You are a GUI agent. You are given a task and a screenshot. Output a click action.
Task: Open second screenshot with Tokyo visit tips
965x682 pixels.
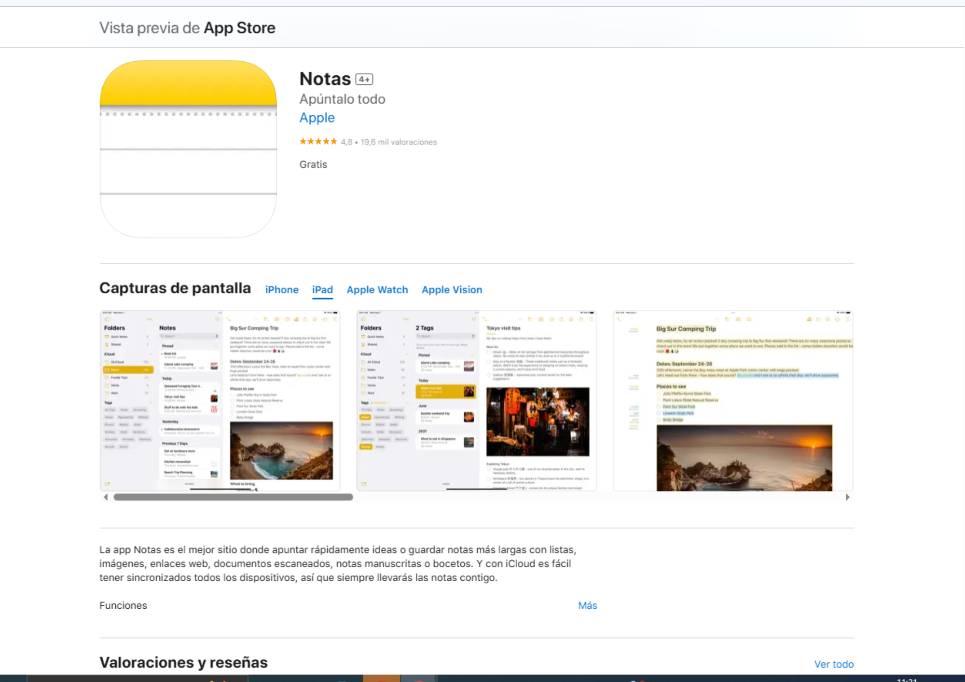coord(477,401)
